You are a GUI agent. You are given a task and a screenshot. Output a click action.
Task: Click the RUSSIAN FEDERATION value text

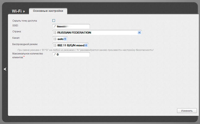pyautogui.click(x=74, y=33)
